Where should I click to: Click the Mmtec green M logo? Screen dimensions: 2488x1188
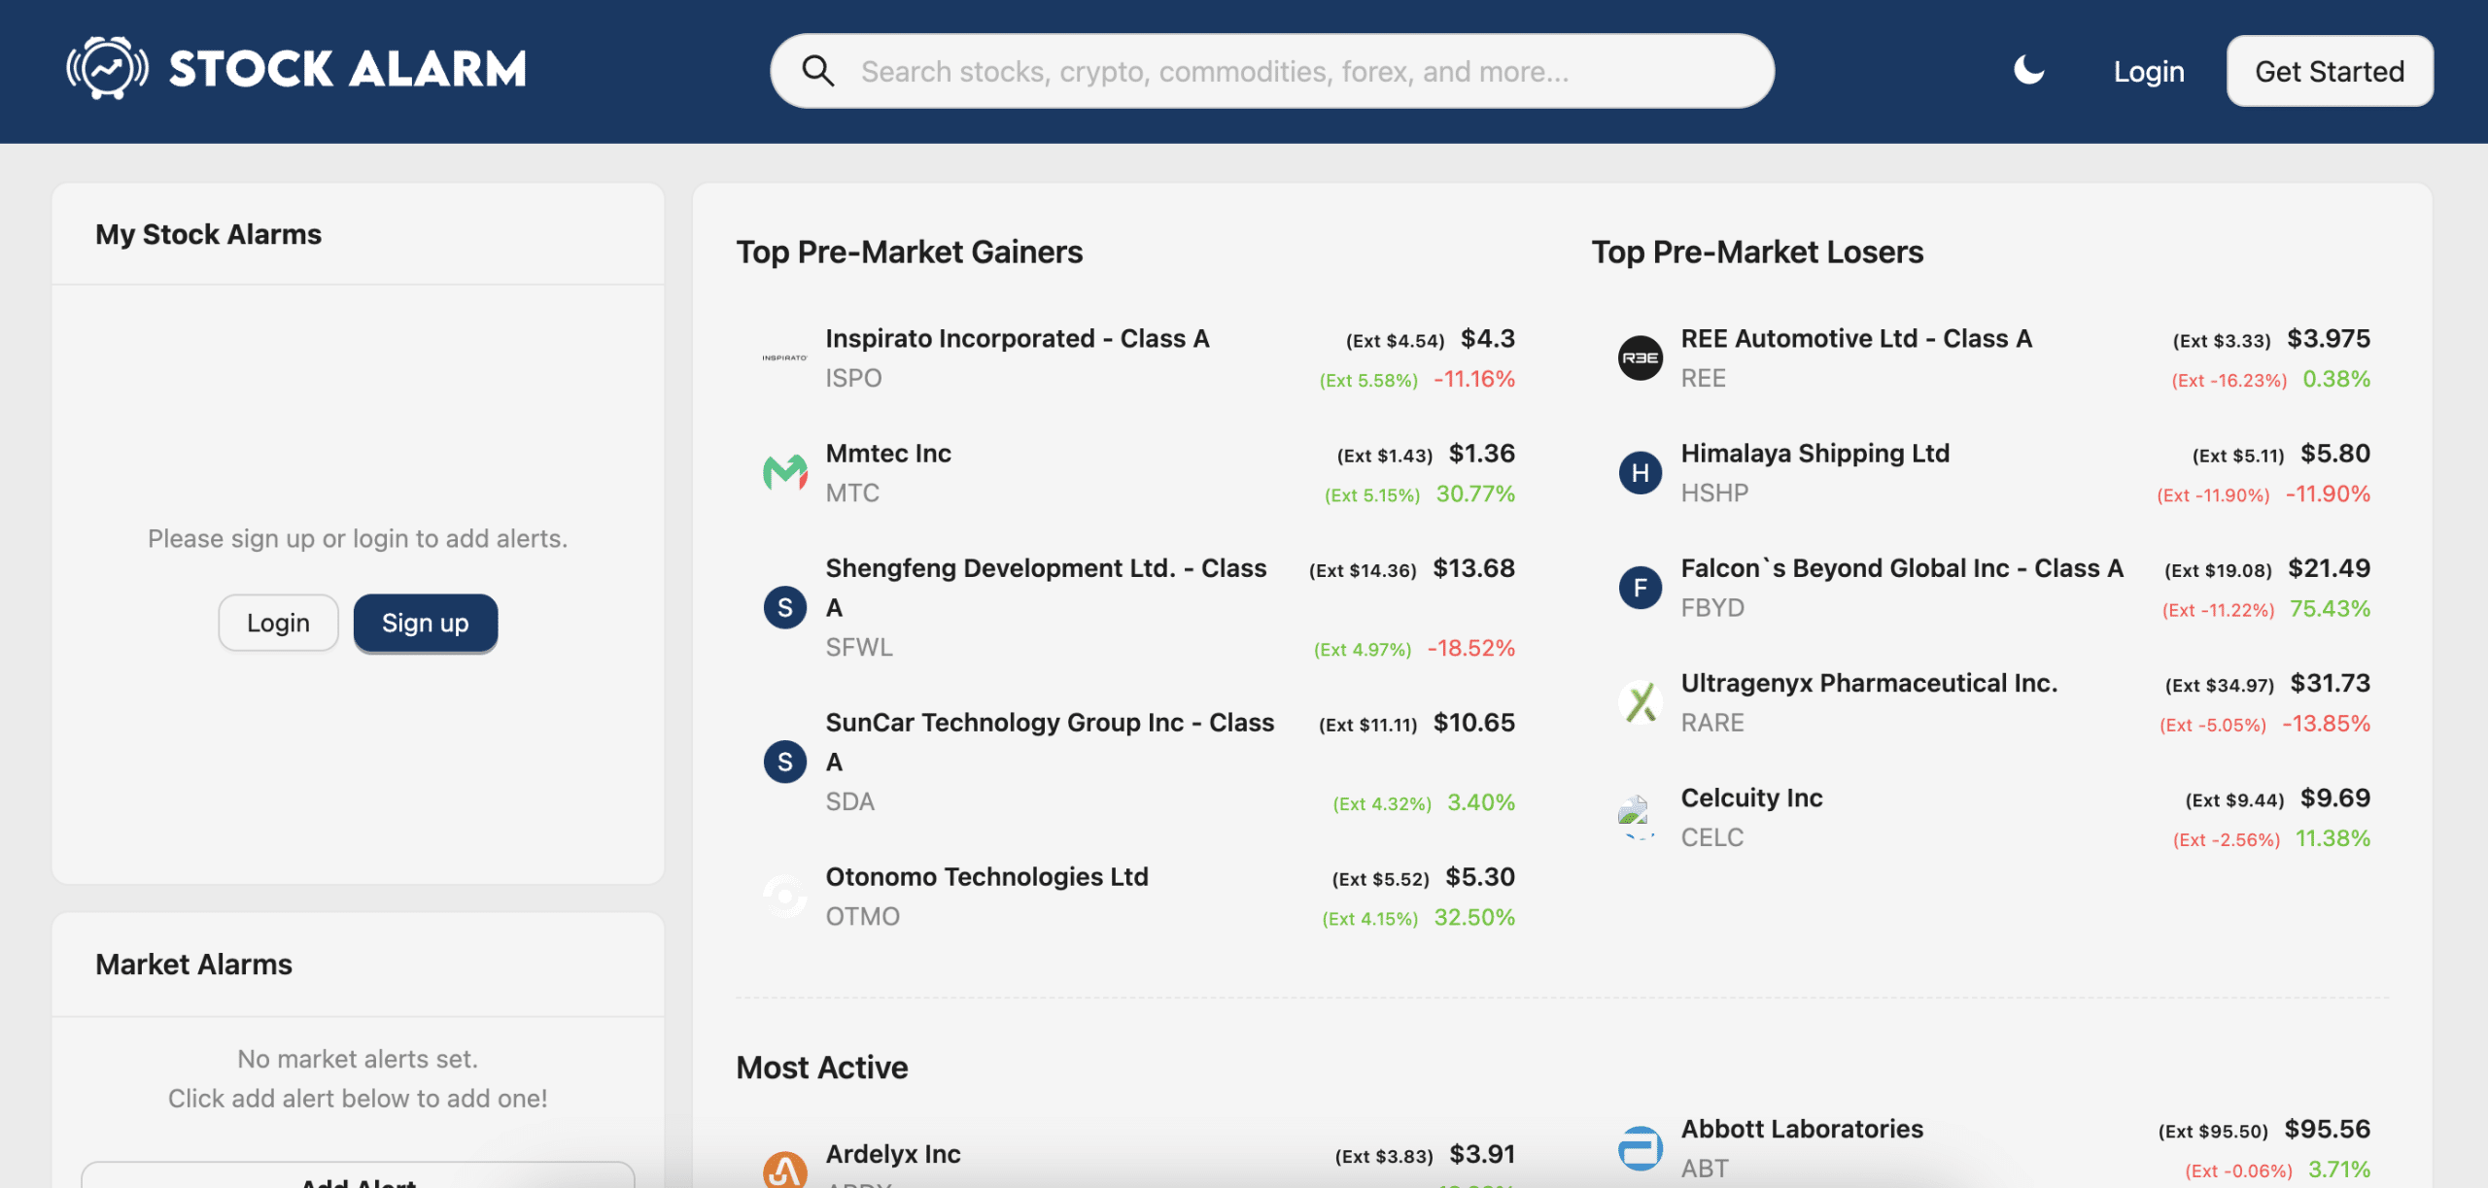click(784, 472)
